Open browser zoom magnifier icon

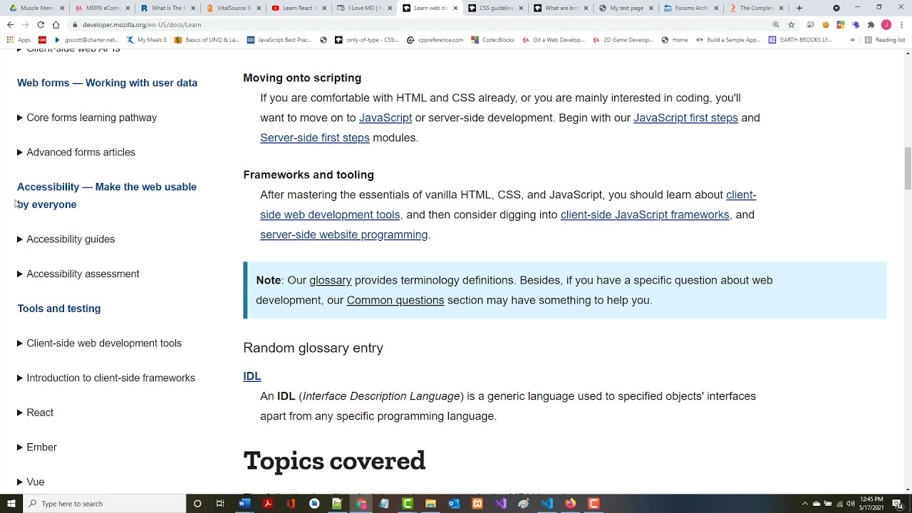pyautogui.click(x=776, y=24)
